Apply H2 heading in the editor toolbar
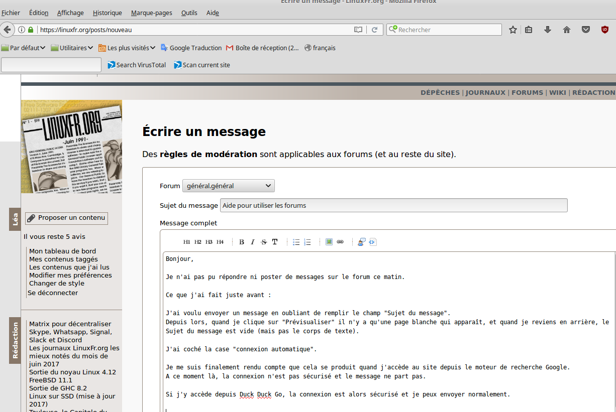This screenshot has height=412, width=616. 198,242
